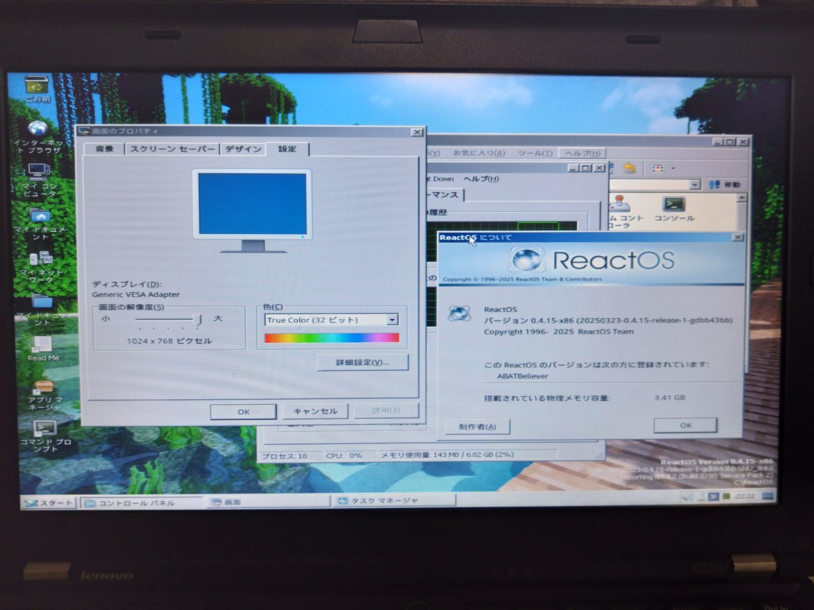Expand the views dropdown arrow in Control Panel toolbar
Viewport: 814px width, 610px height.
point(673,168)
